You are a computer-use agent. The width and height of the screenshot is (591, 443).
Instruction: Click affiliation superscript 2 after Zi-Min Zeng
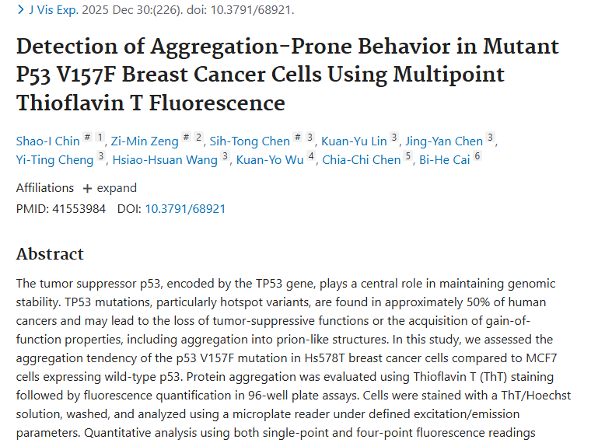coord(198,138)
